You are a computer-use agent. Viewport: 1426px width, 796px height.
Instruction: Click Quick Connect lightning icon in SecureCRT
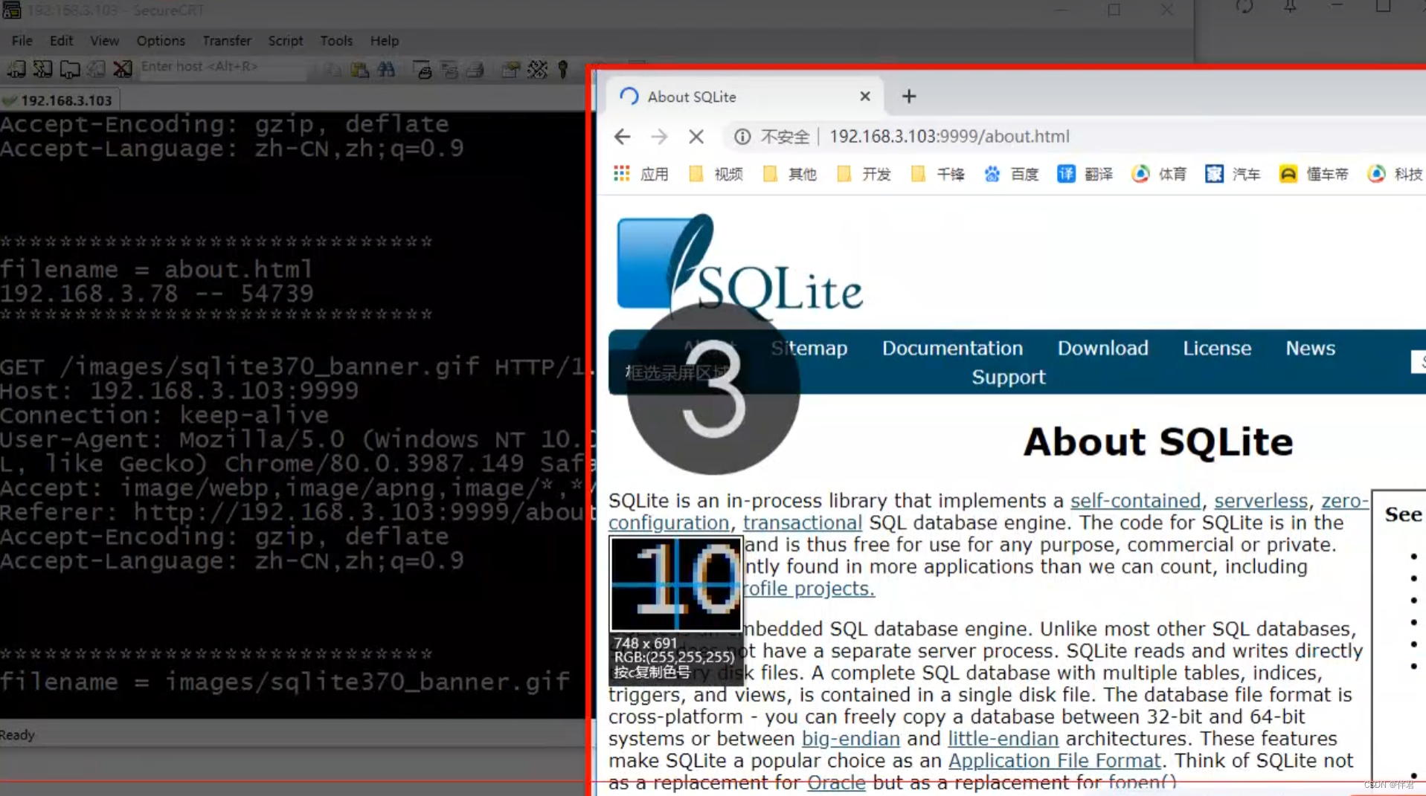pos(43,70)
